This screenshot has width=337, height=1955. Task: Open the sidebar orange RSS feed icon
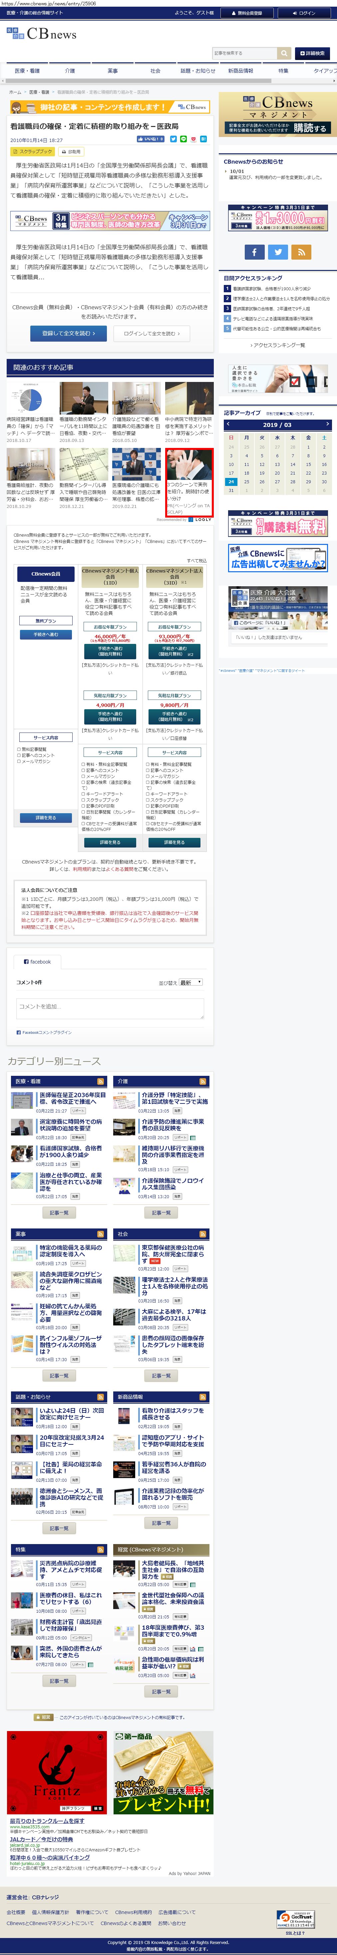[301, 252]
